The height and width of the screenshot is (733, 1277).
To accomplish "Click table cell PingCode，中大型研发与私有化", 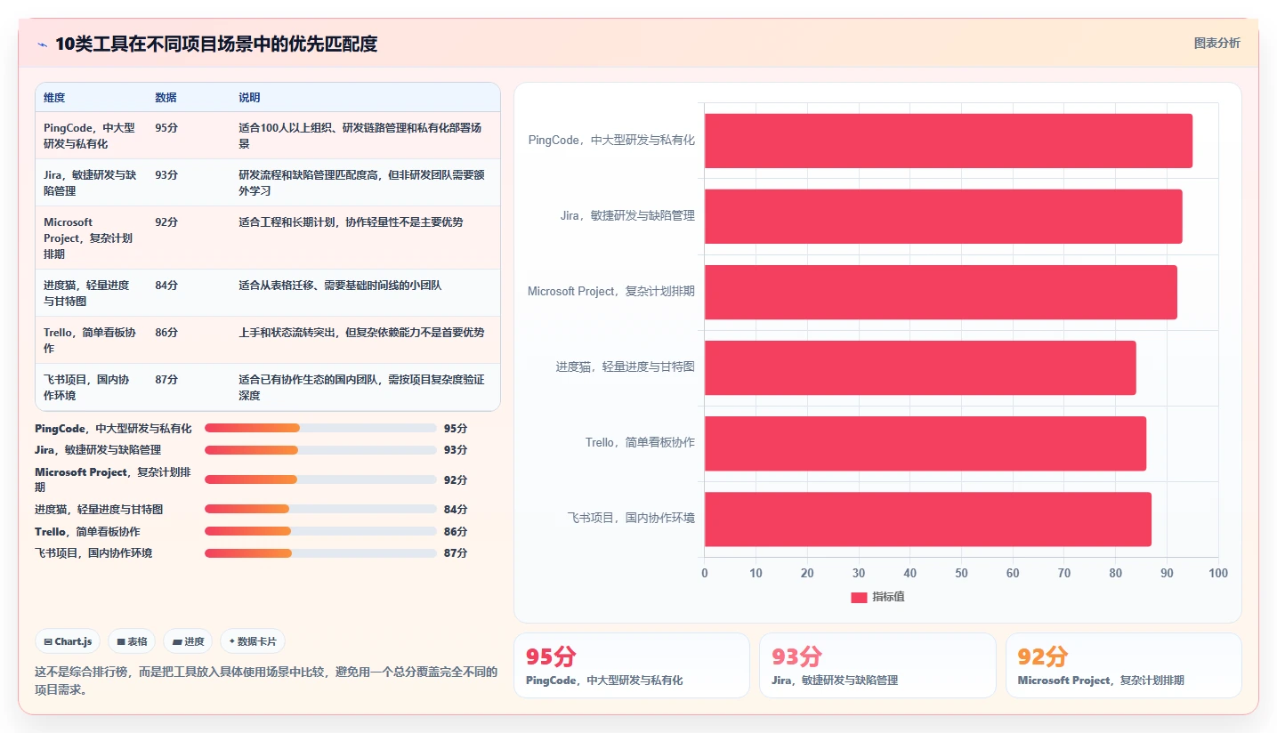I will coord(90,135).
